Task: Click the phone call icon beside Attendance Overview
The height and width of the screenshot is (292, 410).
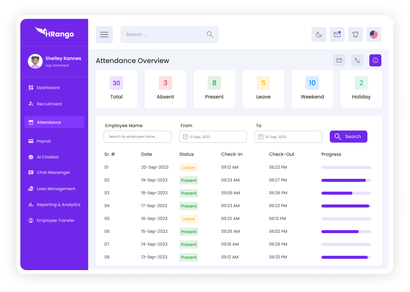Action: (357, 60)
